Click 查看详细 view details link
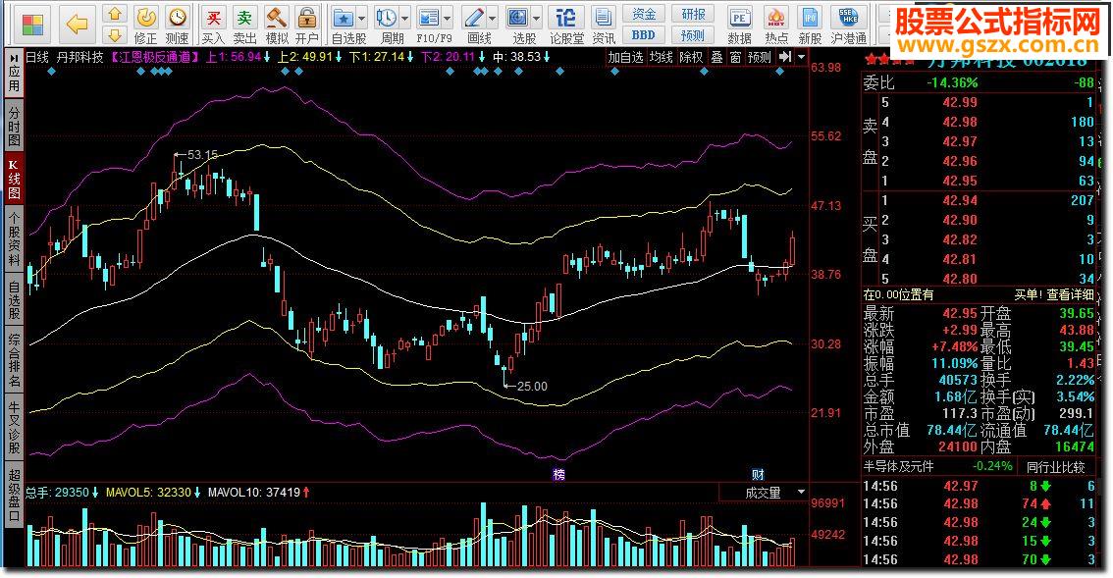This screenshot has width=1113, height=578. (x=1070, y=294)
